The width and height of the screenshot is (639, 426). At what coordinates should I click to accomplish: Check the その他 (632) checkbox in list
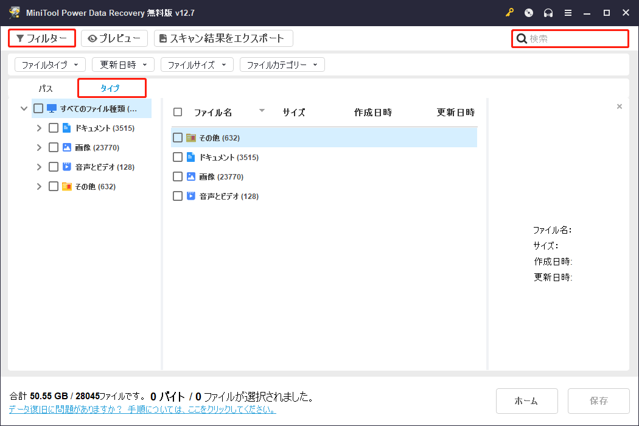[x=177, y=138]
